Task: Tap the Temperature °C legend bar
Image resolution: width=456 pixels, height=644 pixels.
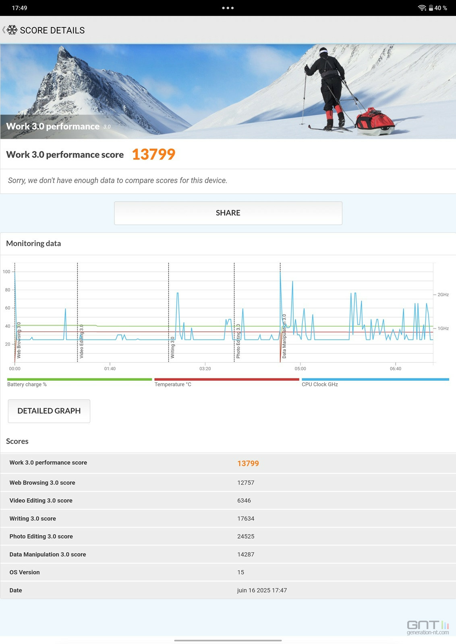Action: 227,379
